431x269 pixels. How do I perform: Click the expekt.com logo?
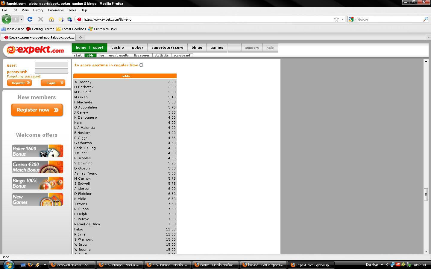pos(35,50)
